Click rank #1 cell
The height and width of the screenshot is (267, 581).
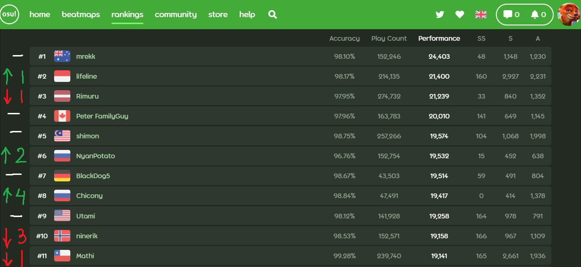(x=42, y=56)
